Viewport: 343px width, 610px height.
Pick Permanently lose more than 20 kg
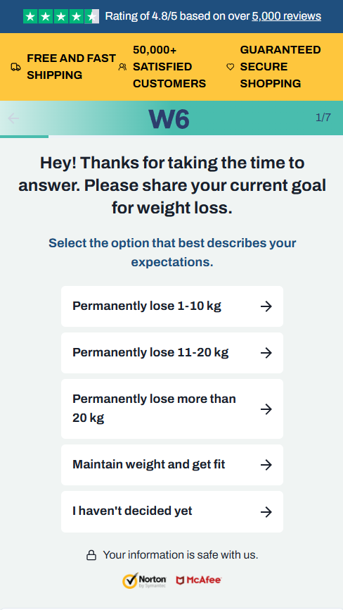click(x=172, y=409)
